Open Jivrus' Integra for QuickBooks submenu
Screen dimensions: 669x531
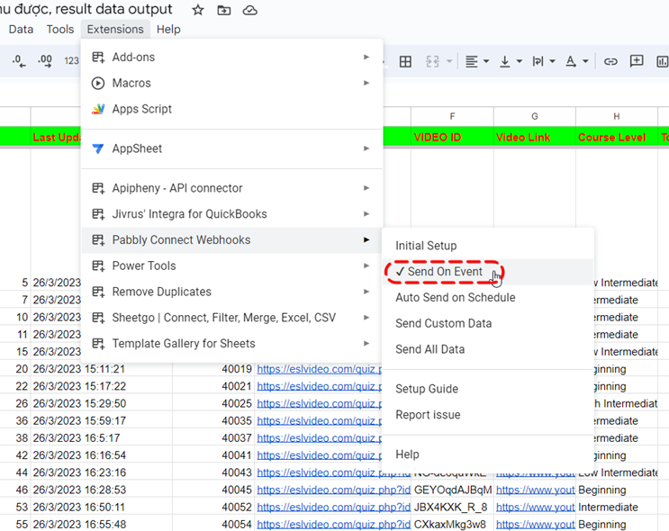point(231,213)
